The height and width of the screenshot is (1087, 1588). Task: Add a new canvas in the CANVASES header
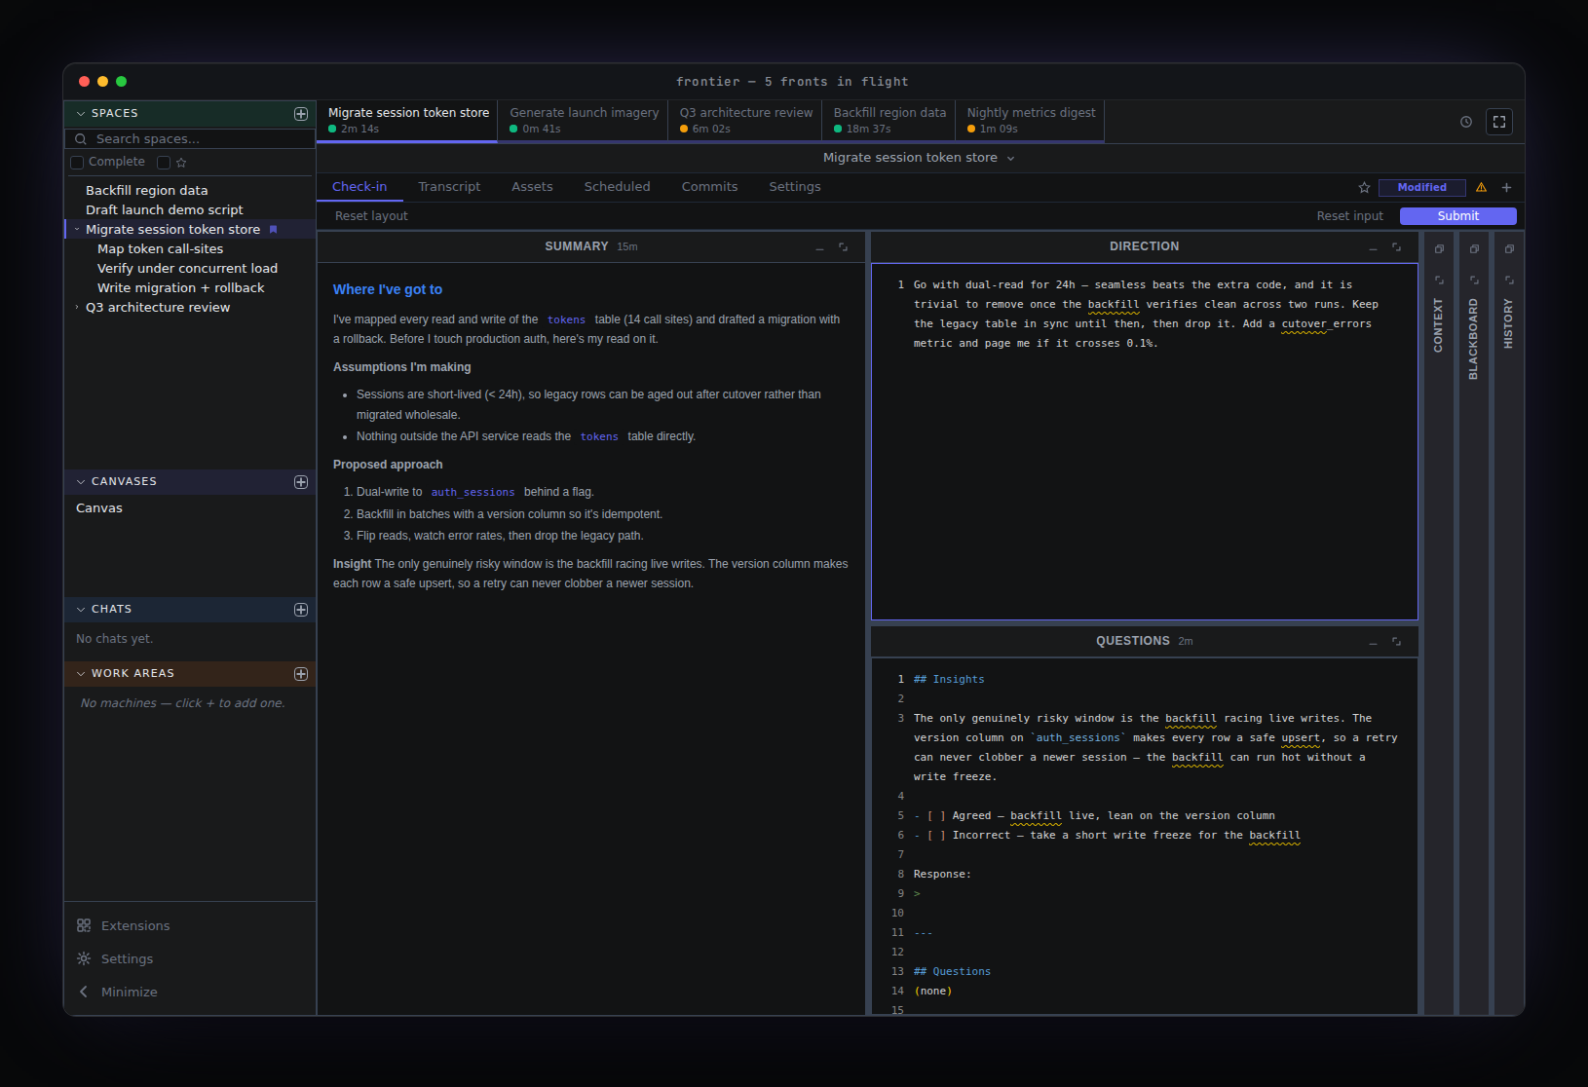pyautogui.click(x=301, y=482)
